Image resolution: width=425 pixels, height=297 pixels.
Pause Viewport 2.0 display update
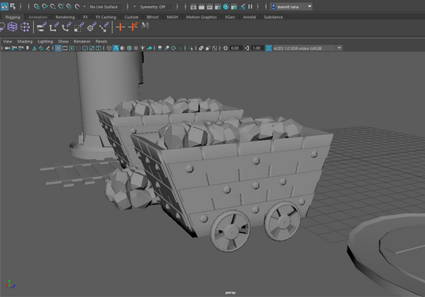coord(250,6)
